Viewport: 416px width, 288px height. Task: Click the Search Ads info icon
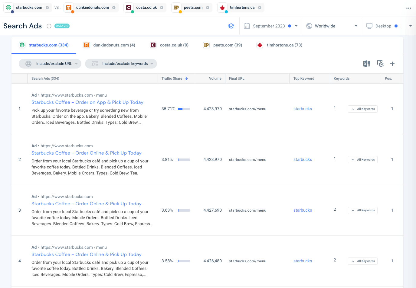[49, 26]
